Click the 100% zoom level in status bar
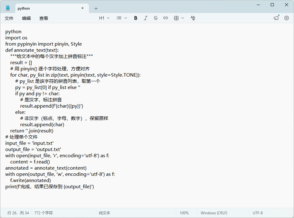 (184, 213)
